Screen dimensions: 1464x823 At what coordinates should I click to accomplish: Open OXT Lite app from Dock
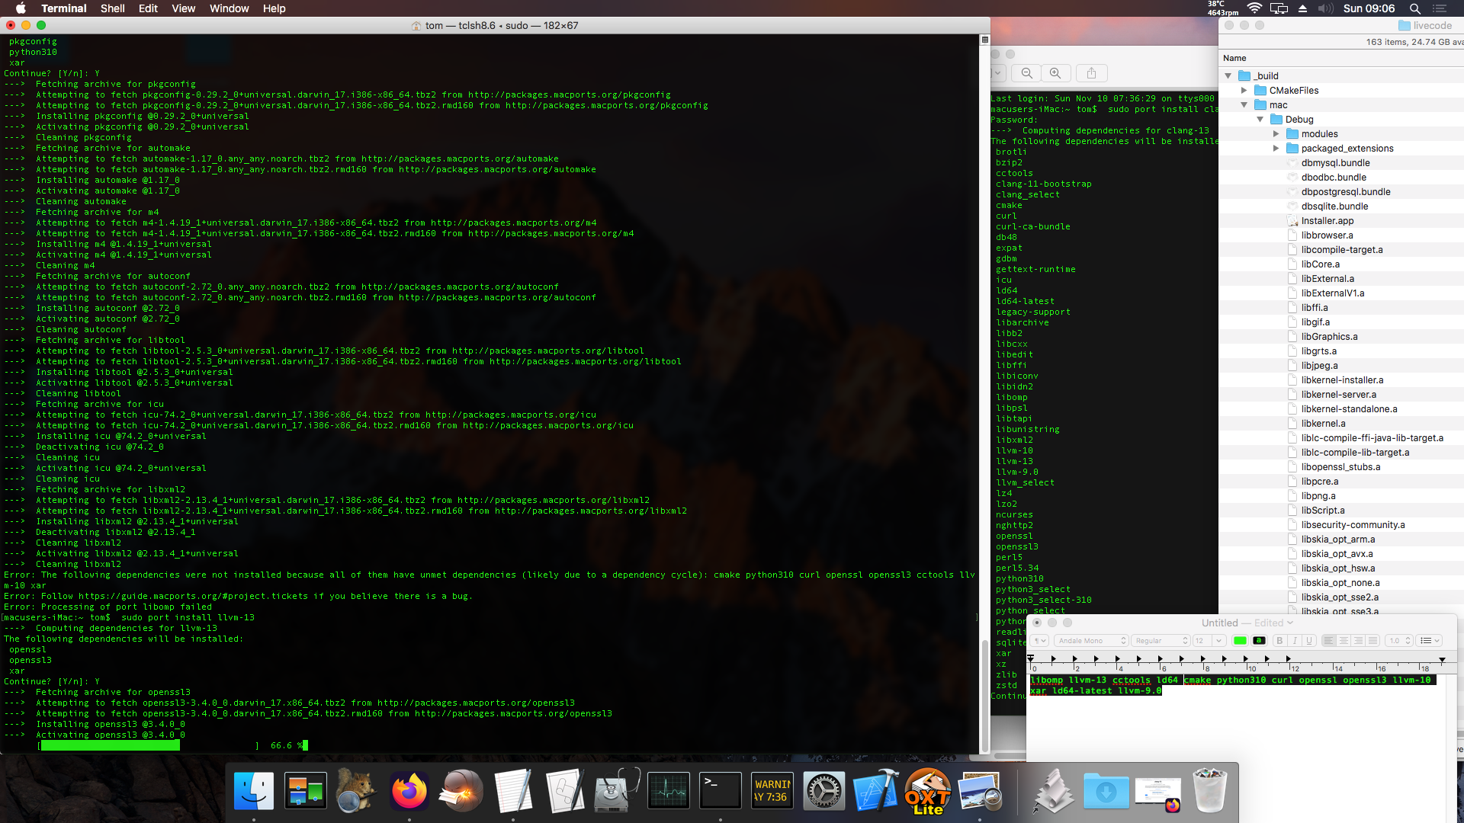point(928,790)
